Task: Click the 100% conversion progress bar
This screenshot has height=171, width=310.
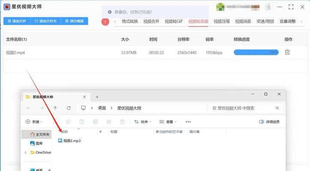Action: pos(256,52)
